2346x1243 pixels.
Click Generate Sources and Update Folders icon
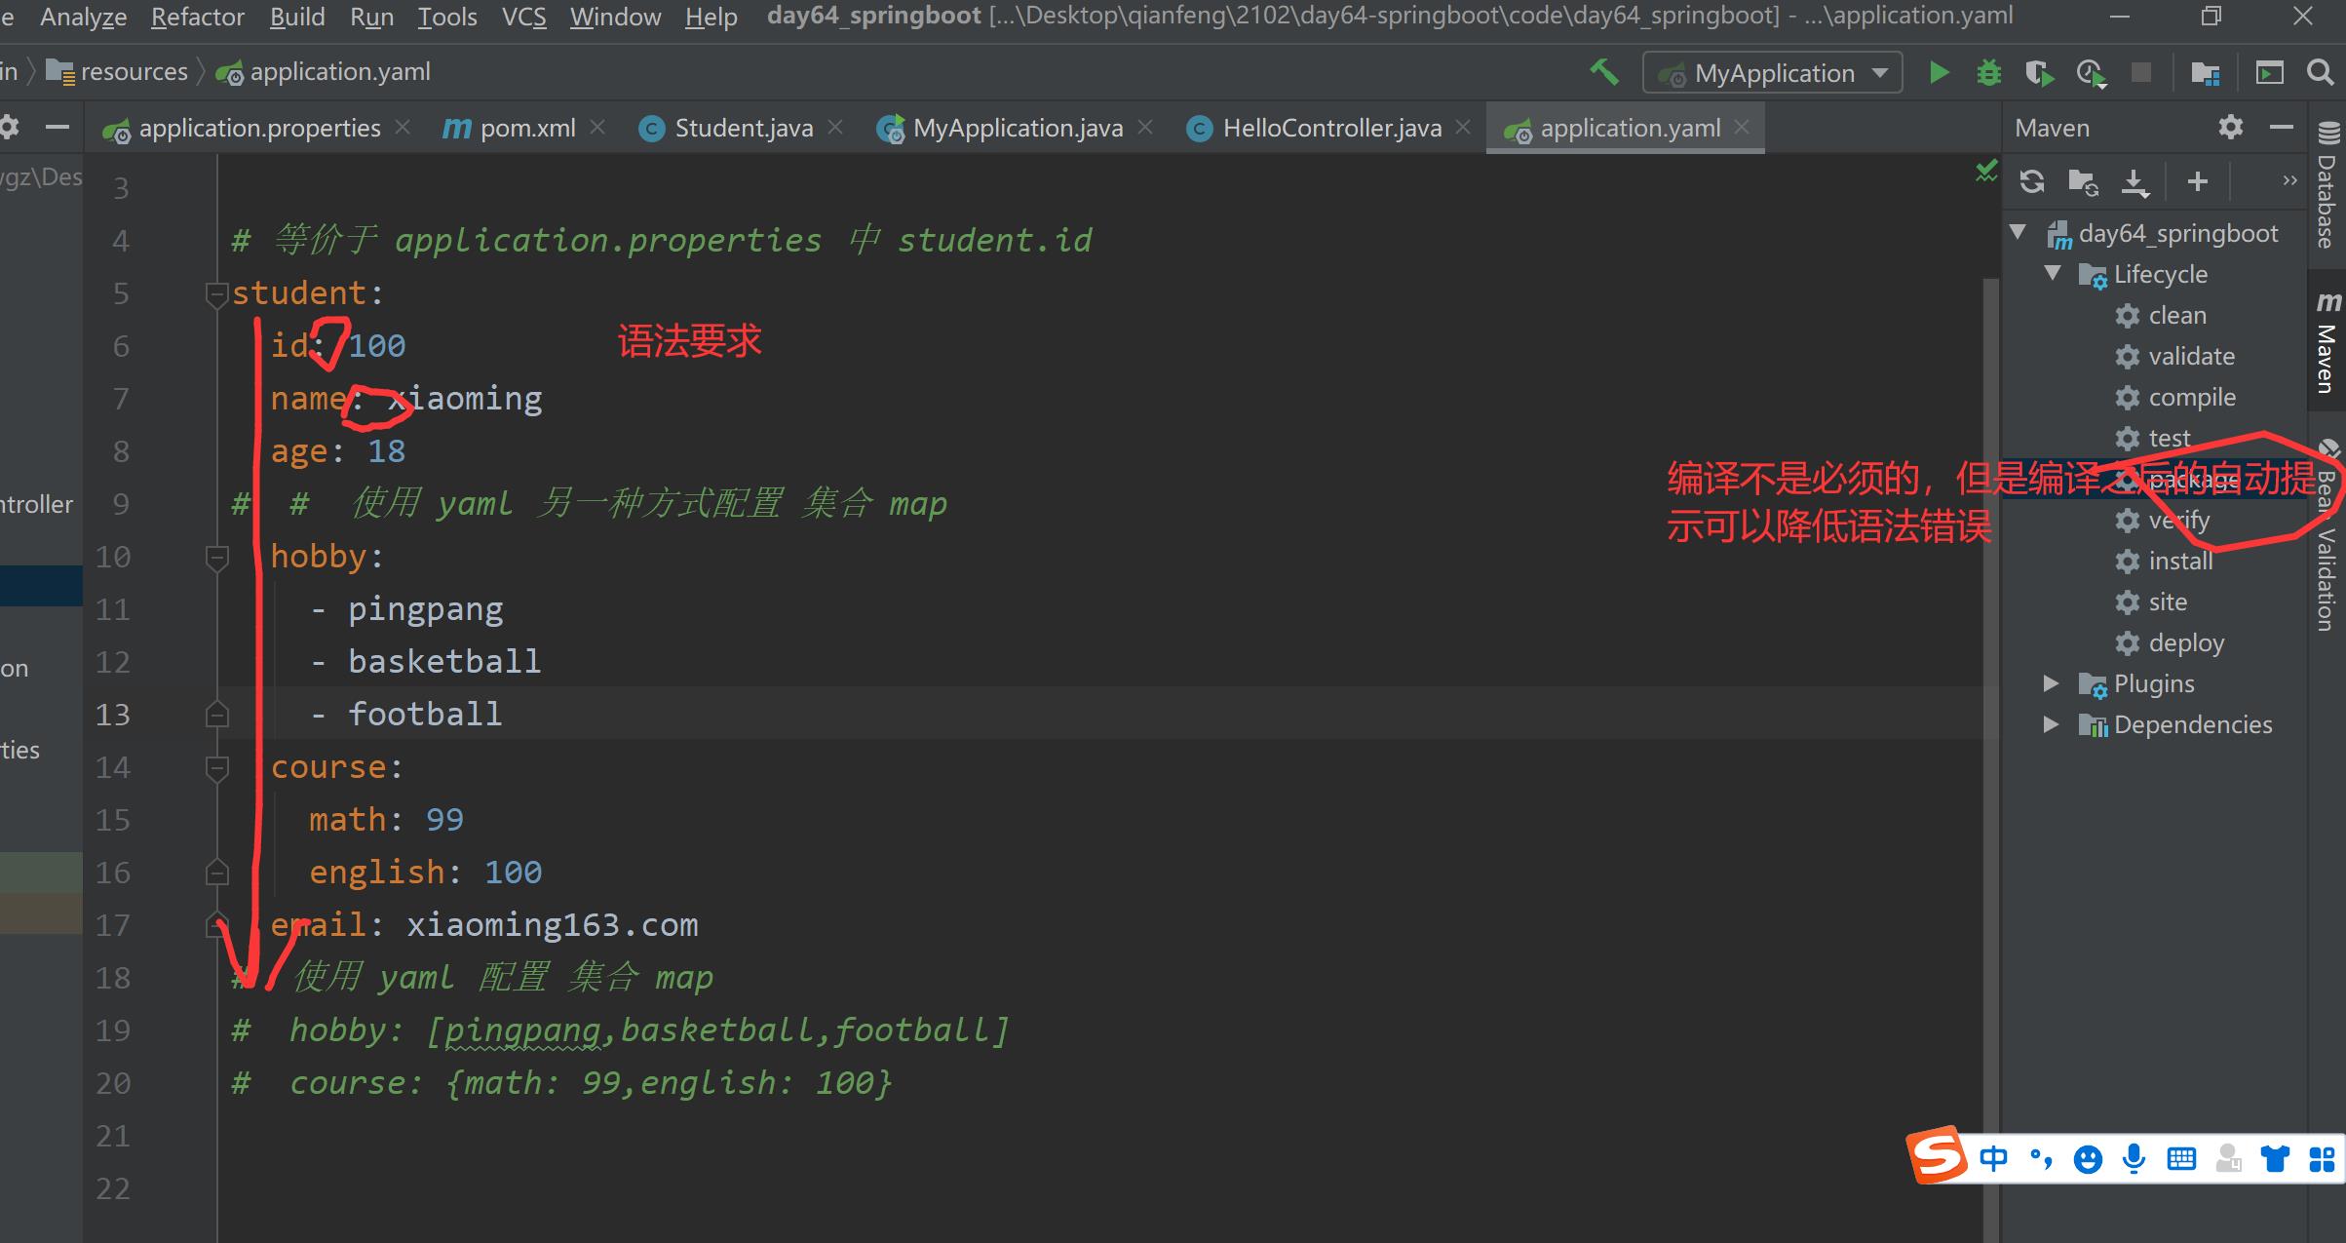[2083, 181]
